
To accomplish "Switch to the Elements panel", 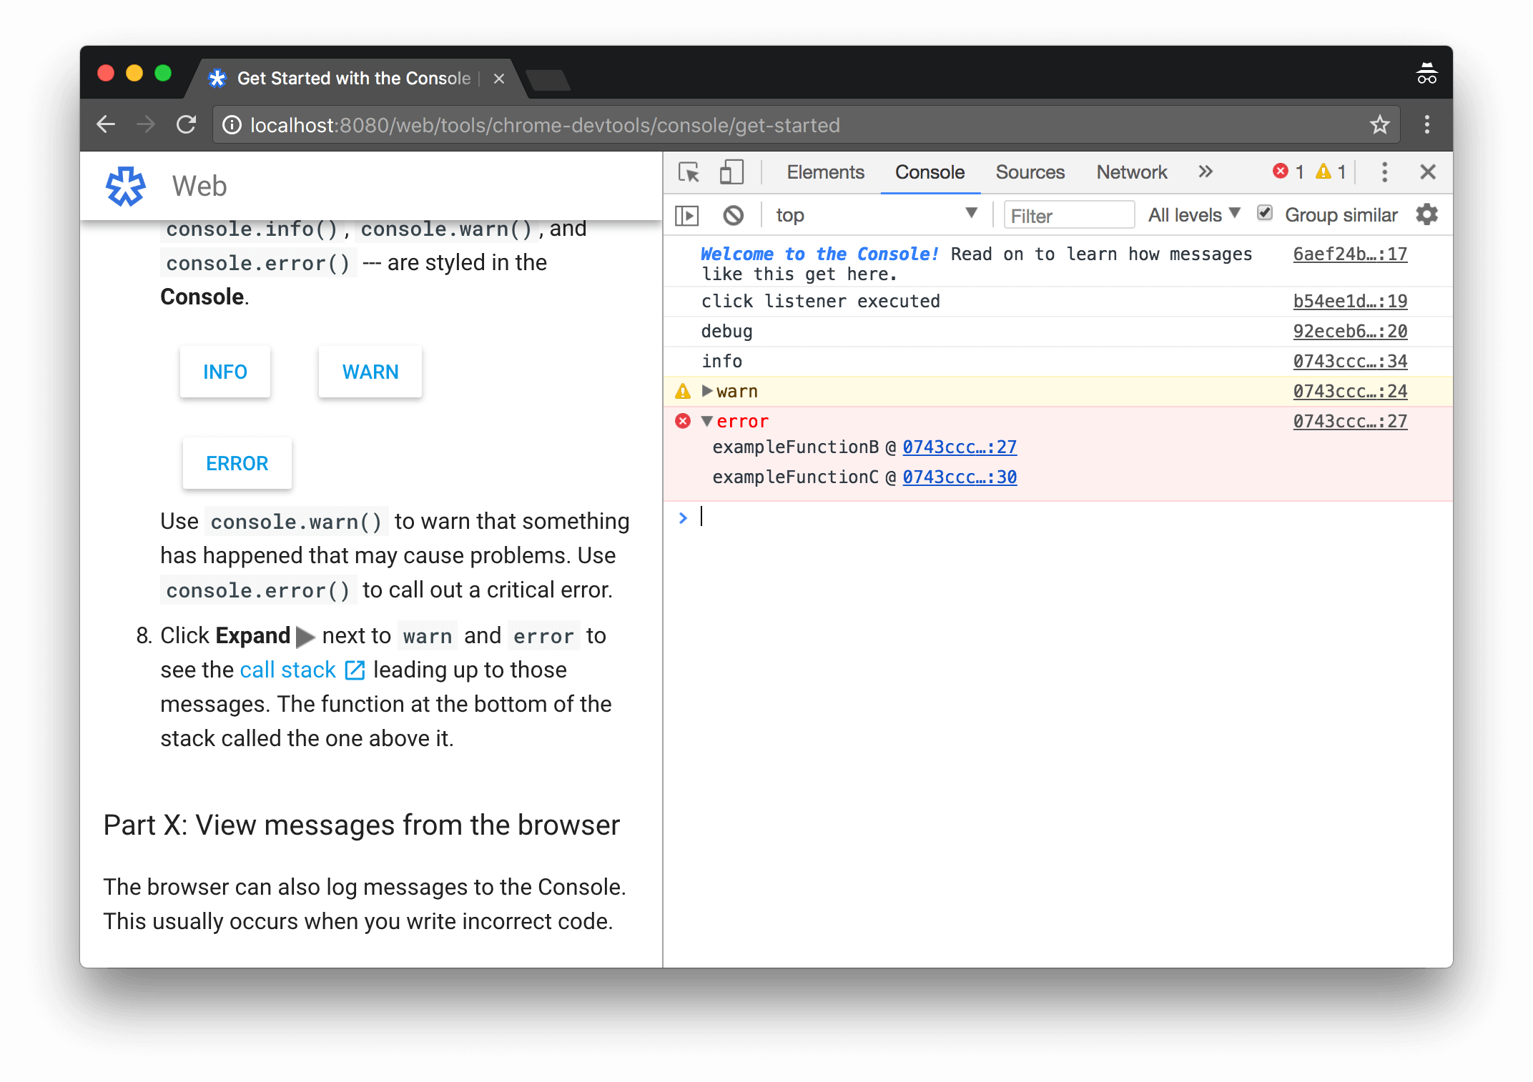I will tap(825, 172).
